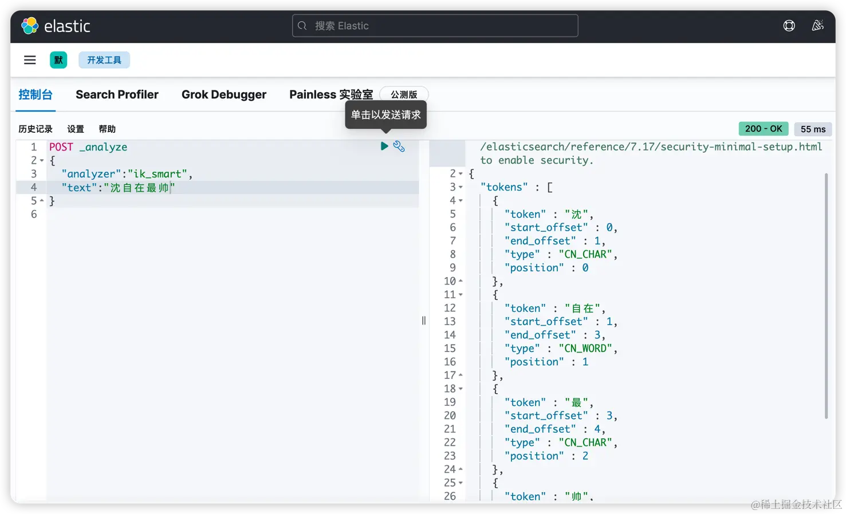
Task: Click the search magnifier icon
Action: coord(302,26)
